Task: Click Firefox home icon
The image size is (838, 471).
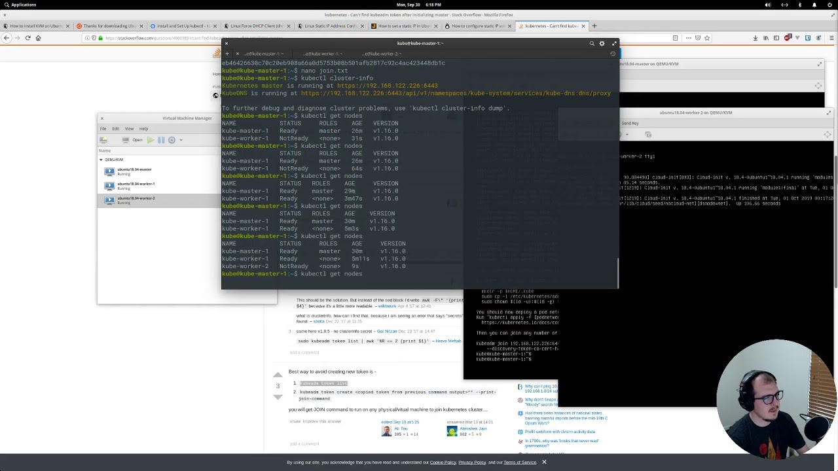Action: click(x=38, y=38)
